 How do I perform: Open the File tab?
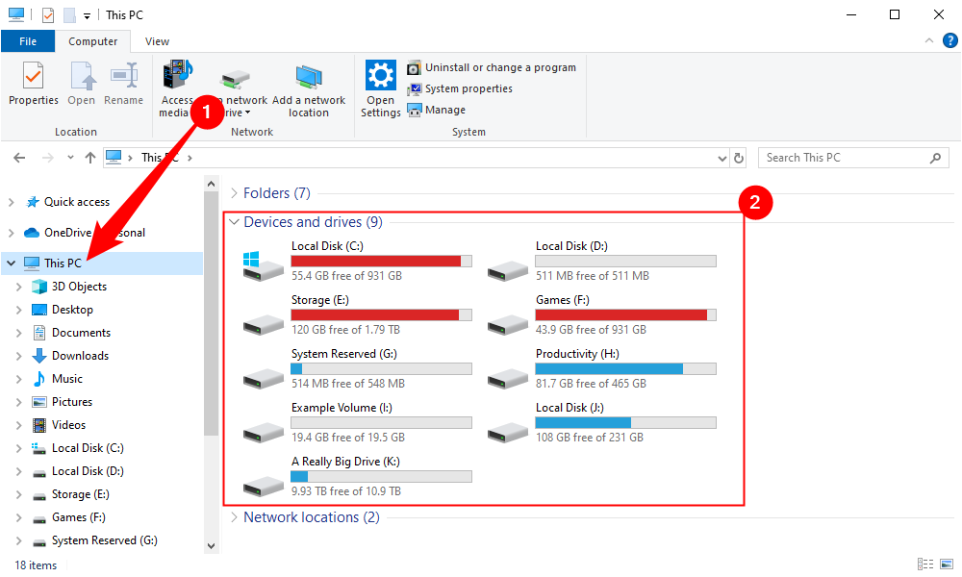click(x=28, y=41)
